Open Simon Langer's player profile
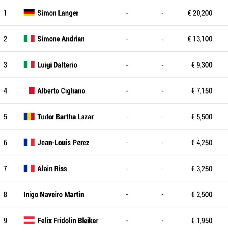The height and width of the screenshot is (233, 228). click(x=58, y=13)
